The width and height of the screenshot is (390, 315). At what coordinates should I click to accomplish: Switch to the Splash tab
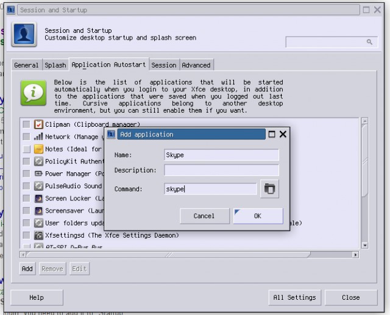point(55,65)
